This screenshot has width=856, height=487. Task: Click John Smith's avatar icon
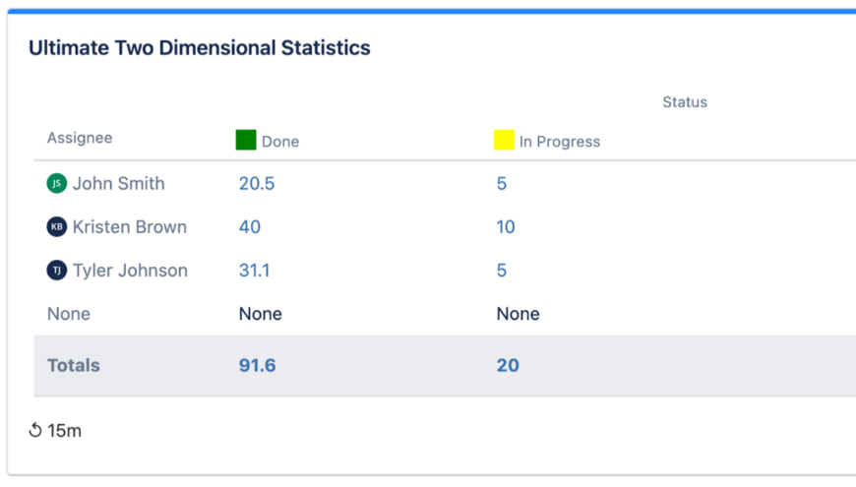click(57, 183)
